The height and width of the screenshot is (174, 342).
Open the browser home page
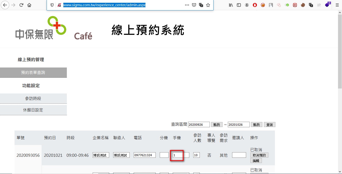29,5
